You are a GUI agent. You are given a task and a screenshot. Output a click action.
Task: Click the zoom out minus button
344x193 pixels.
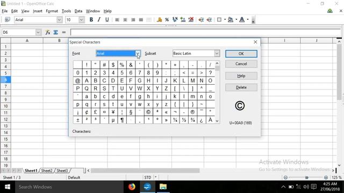(285, 177)
